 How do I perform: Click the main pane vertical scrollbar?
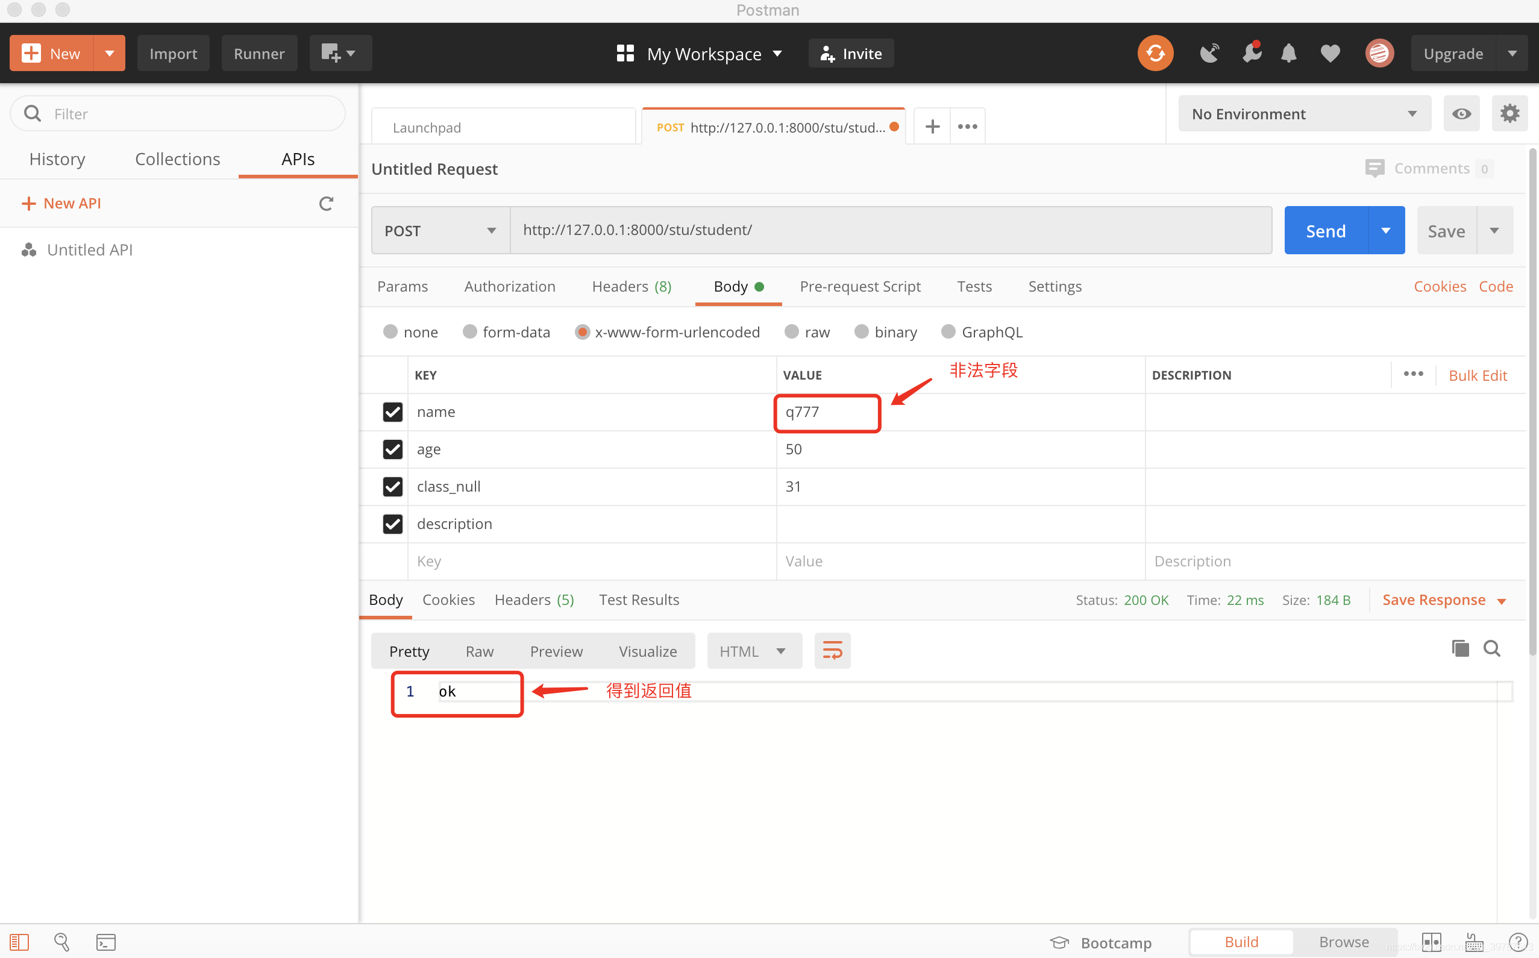click(1532, 402)
